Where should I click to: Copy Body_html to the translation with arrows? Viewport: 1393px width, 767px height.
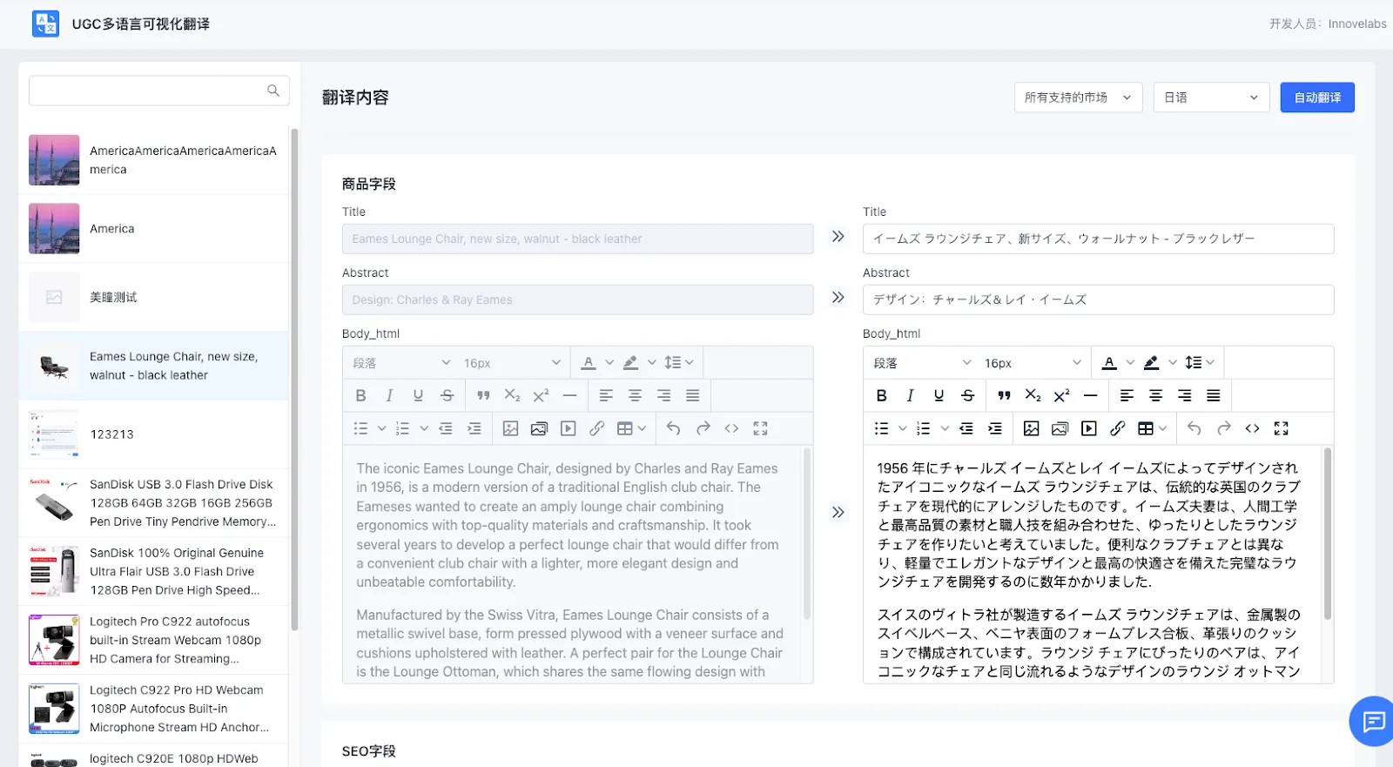pos(838,512)
